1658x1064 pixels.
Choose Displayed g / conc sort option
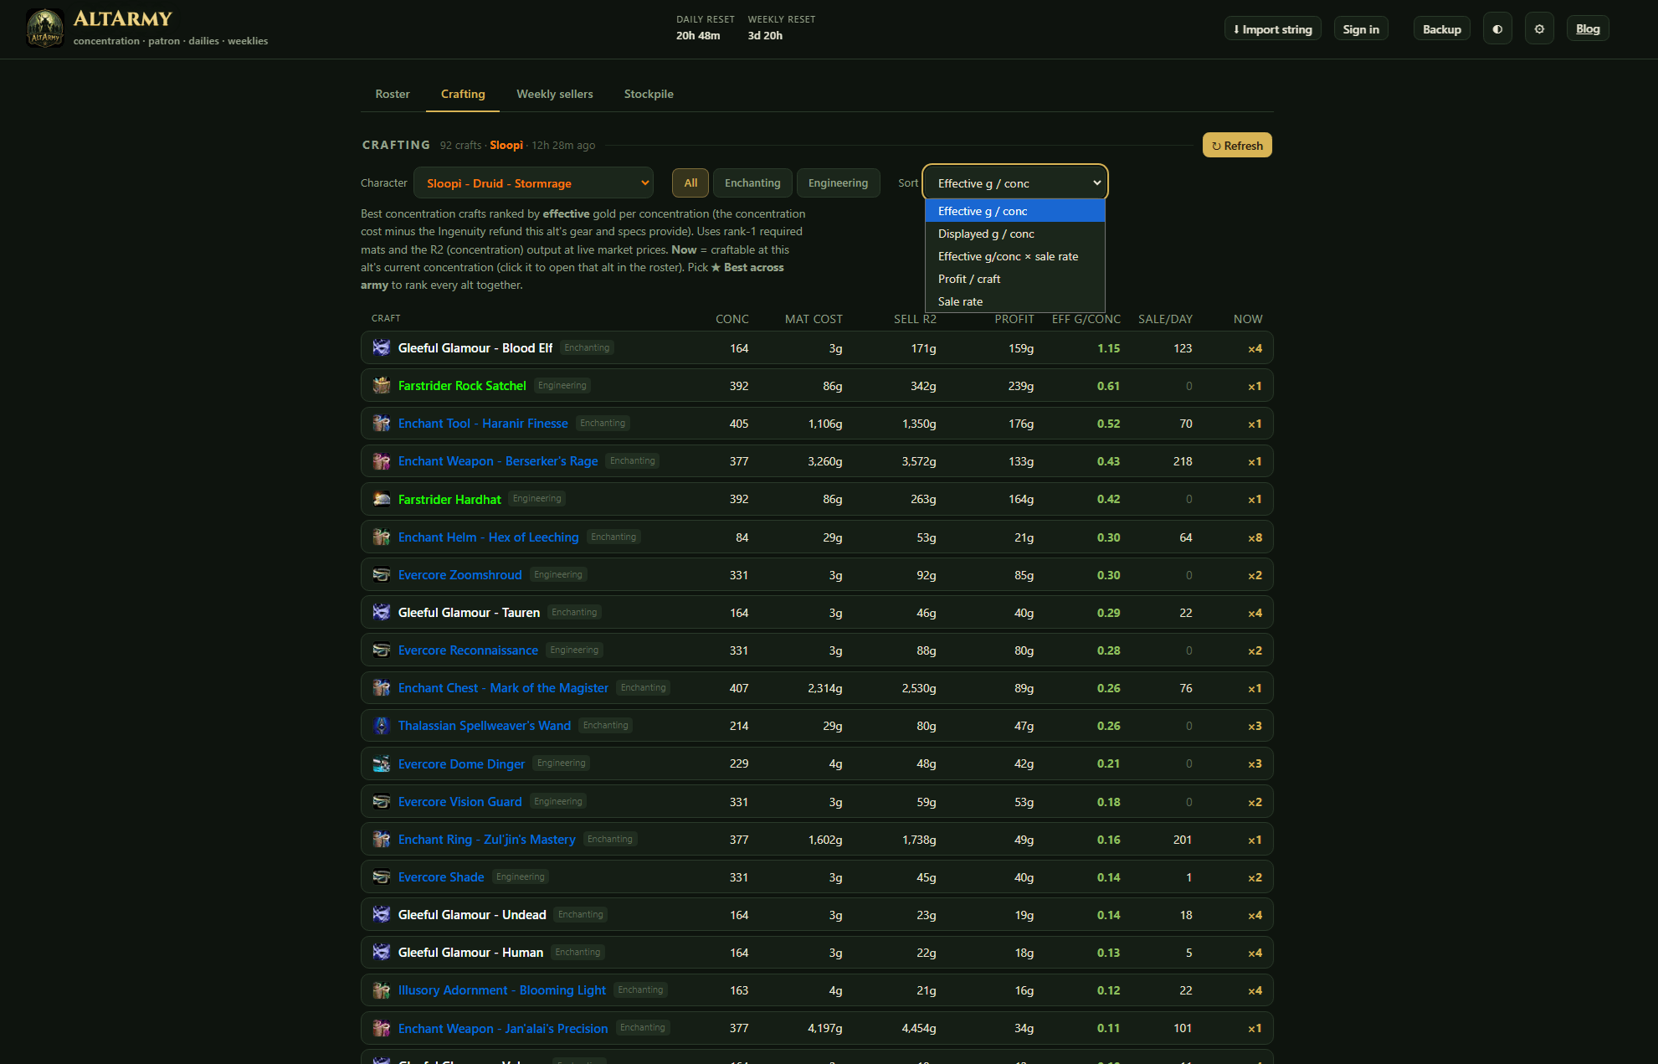[1014, 234]
